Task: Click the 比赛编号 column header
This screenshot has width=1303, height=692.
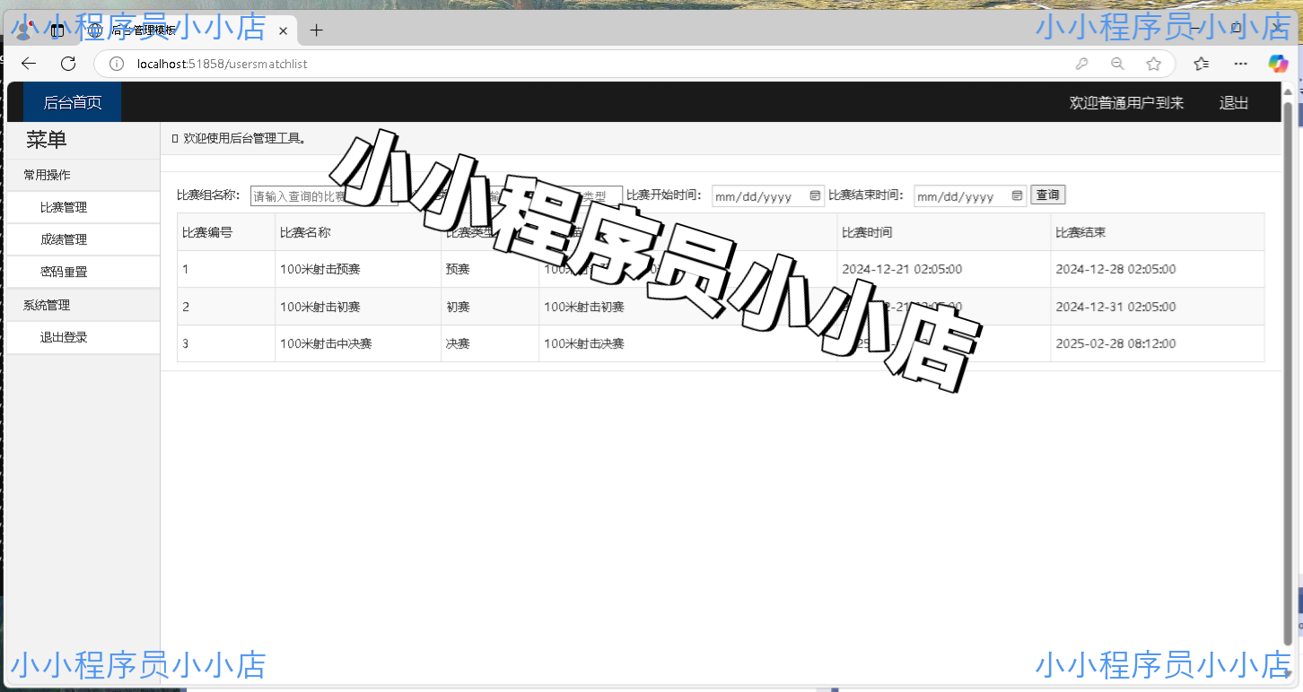Action: click(226, 232)
